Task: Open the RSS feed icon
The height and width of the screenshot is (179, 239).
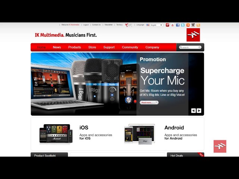Action: 198,25
